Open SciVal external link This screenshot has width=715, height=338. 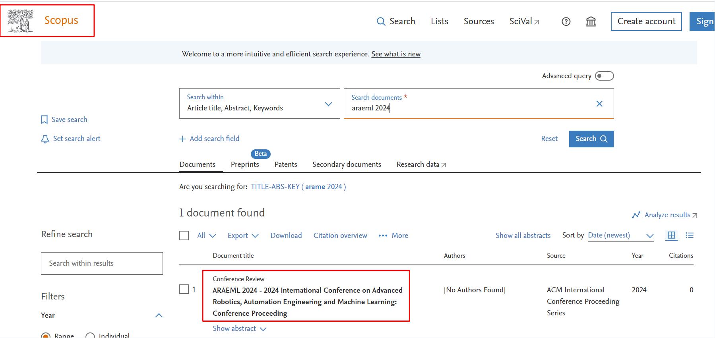[x=524, y=21]
